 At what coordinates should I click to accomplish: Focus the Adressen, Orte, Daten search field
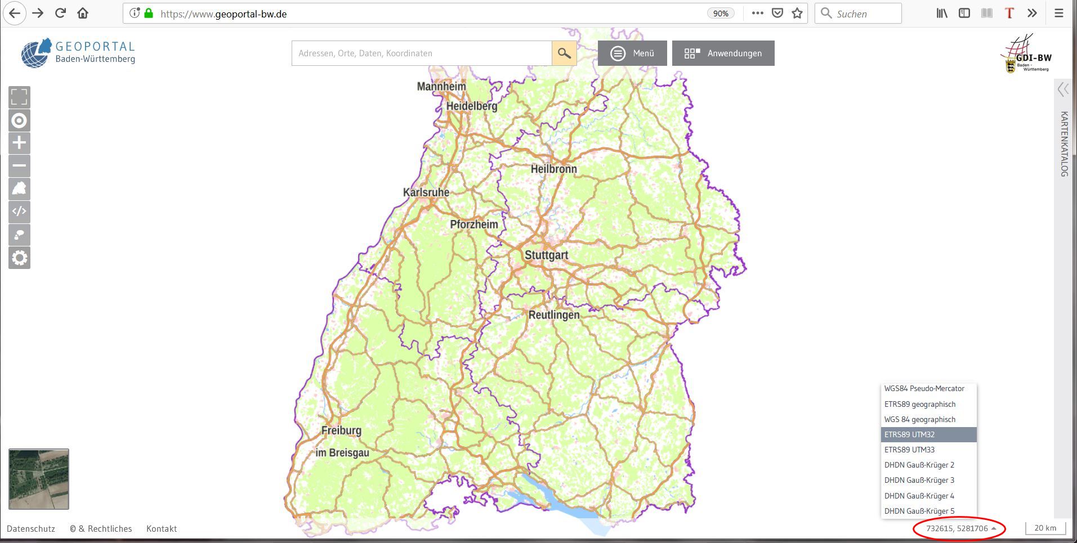[421, 53]
